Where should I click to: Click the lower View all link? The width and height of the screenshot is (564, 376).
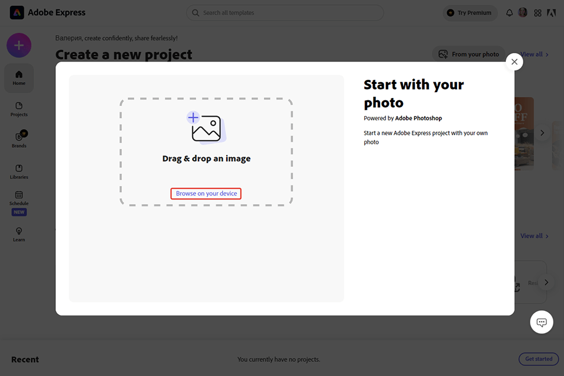point(534,236)
